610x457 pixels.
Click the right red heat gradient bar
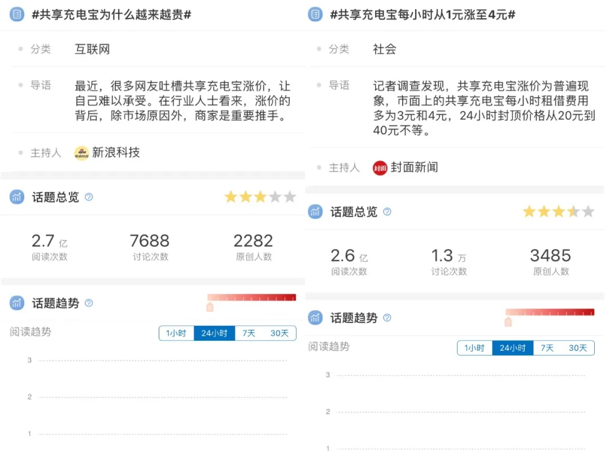[550, 312]
